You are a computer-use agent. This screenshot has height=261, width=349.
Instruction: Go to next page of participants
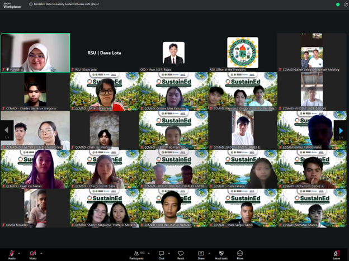(x=341, y=131)
